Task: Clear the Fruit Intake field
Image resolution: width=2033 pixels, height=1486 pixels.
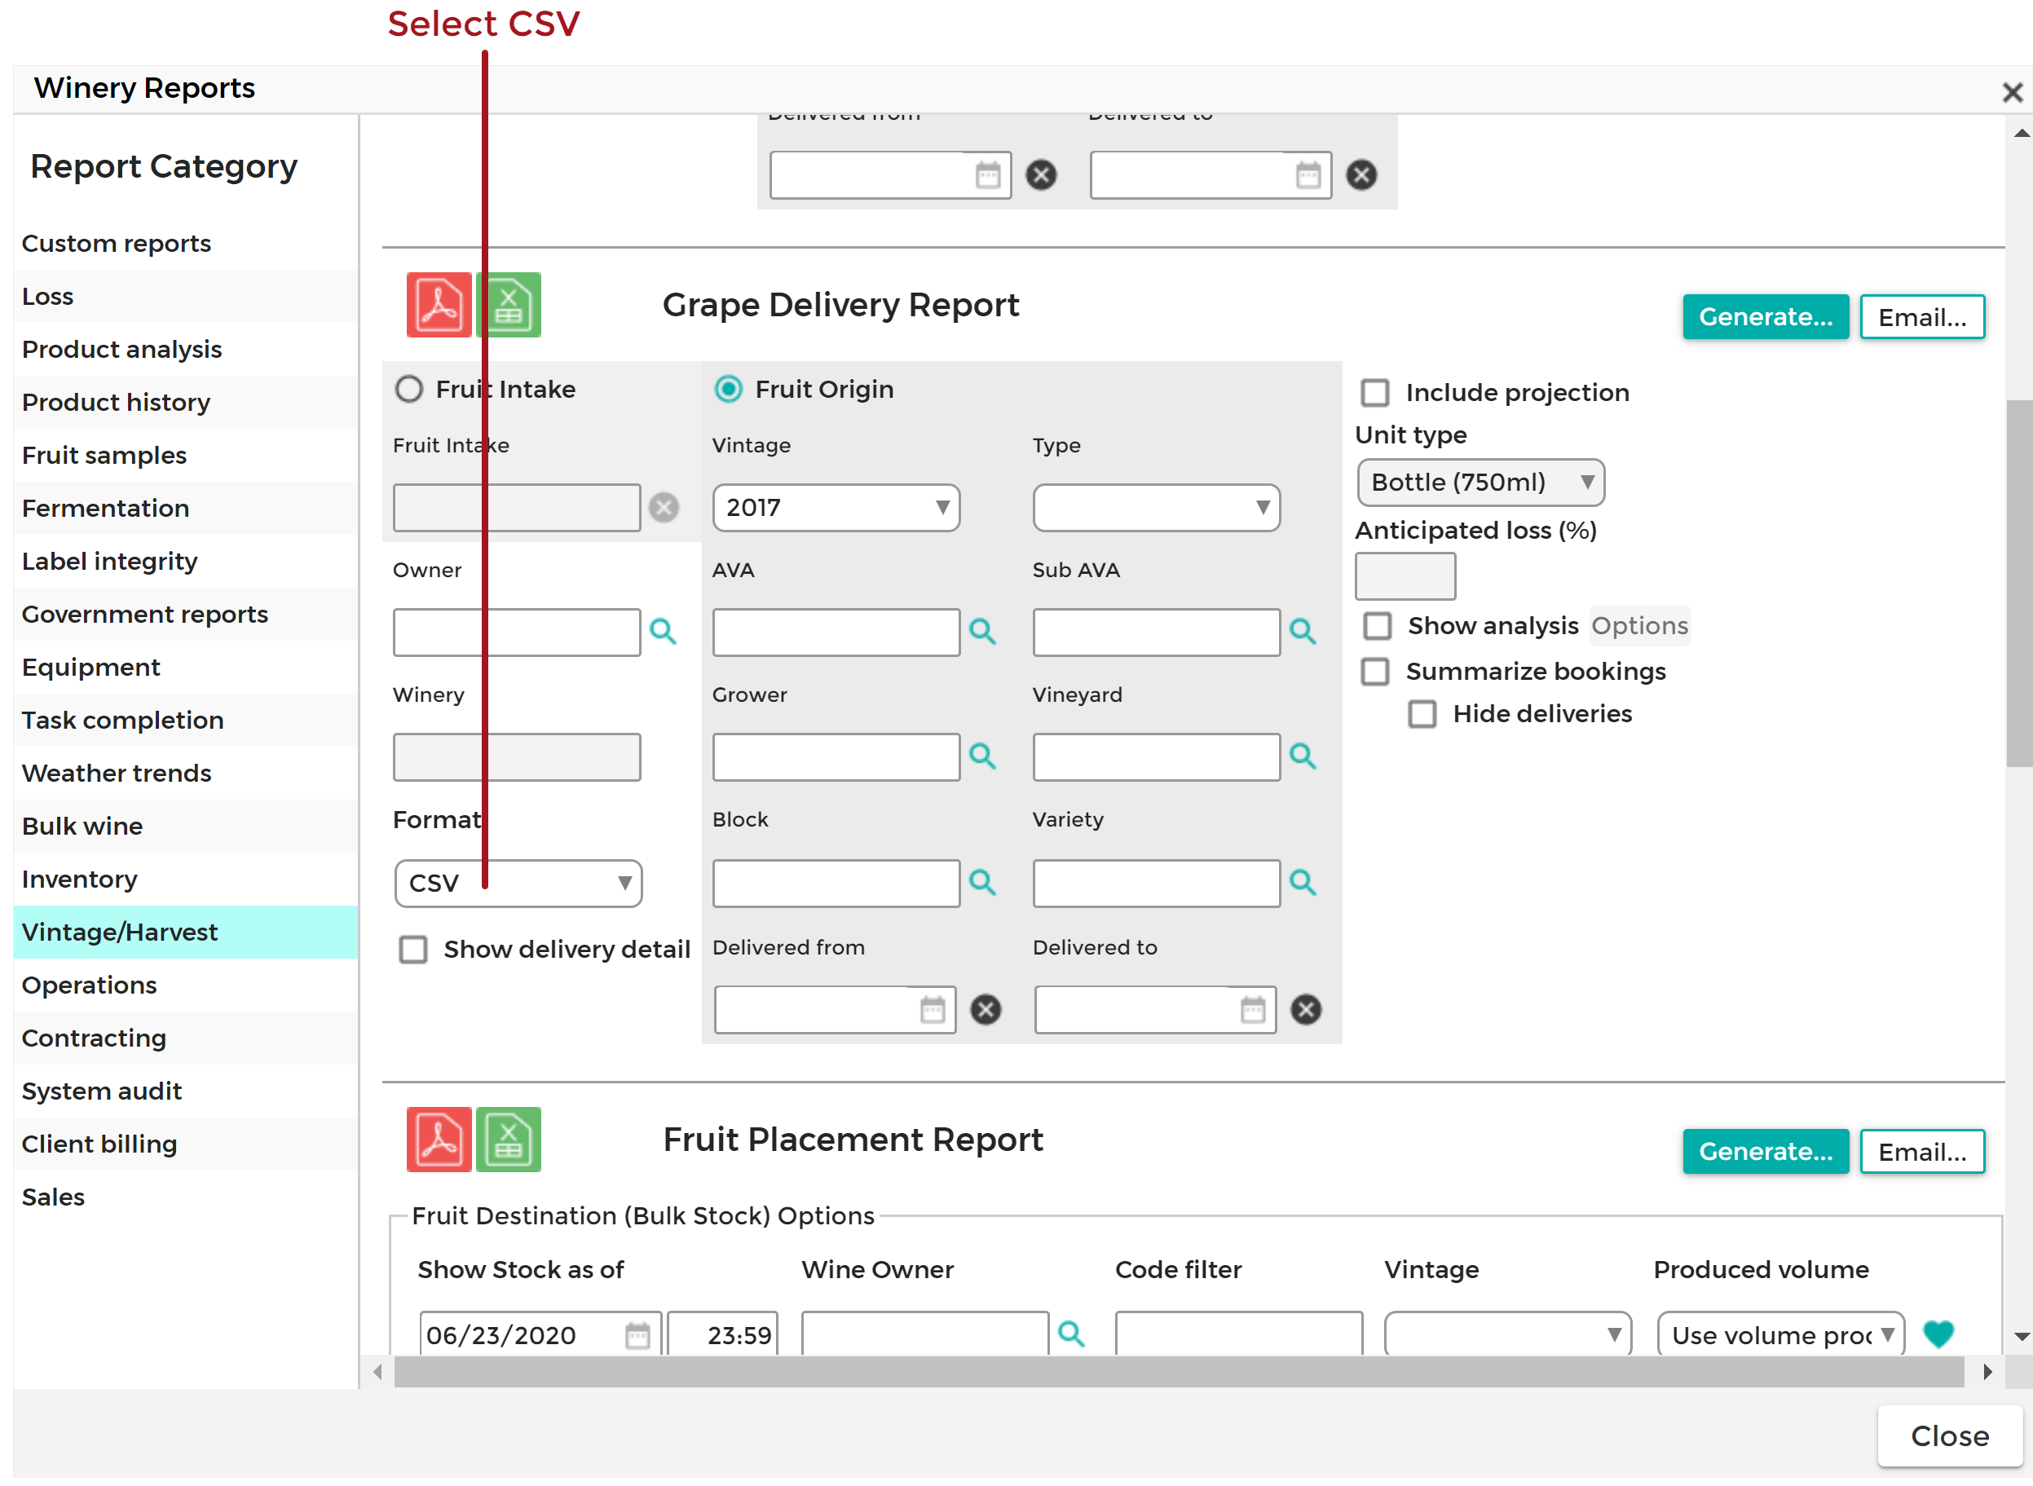Action: 664,507
